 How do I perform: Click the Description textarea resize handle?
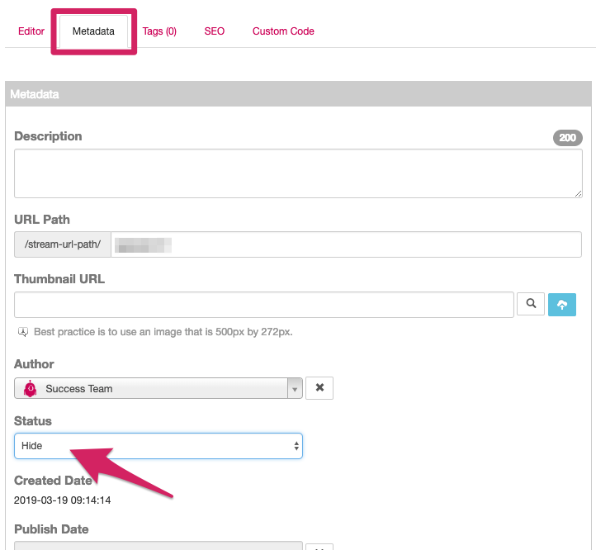578,193
